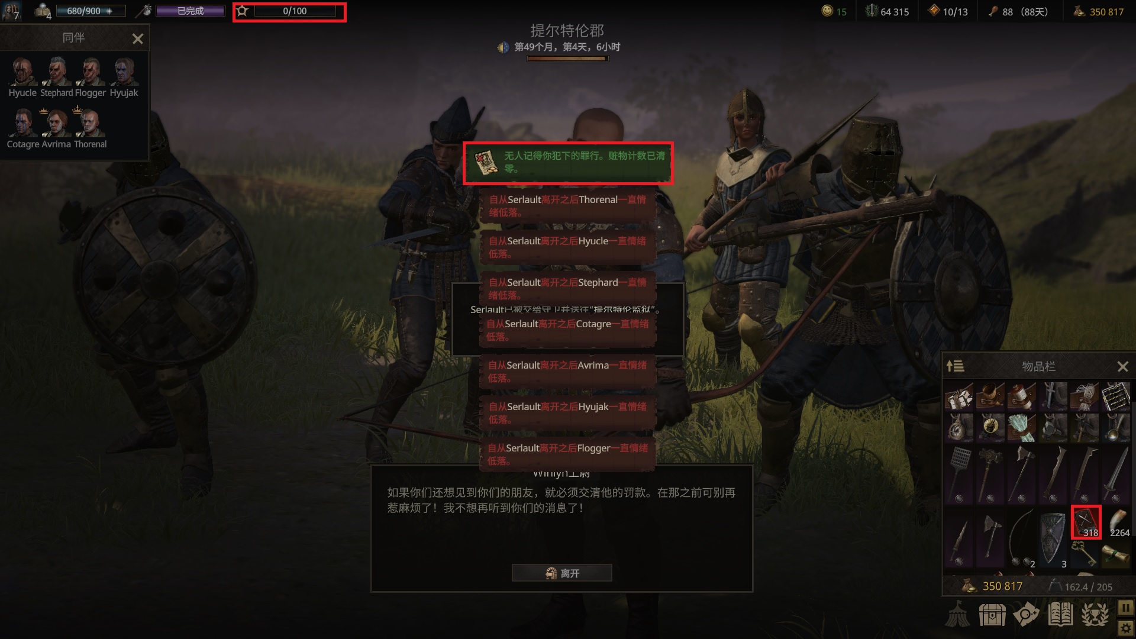Click the 离开 leave button
The width and height of the screenshot is (1136, 639).
click(562, 573)
